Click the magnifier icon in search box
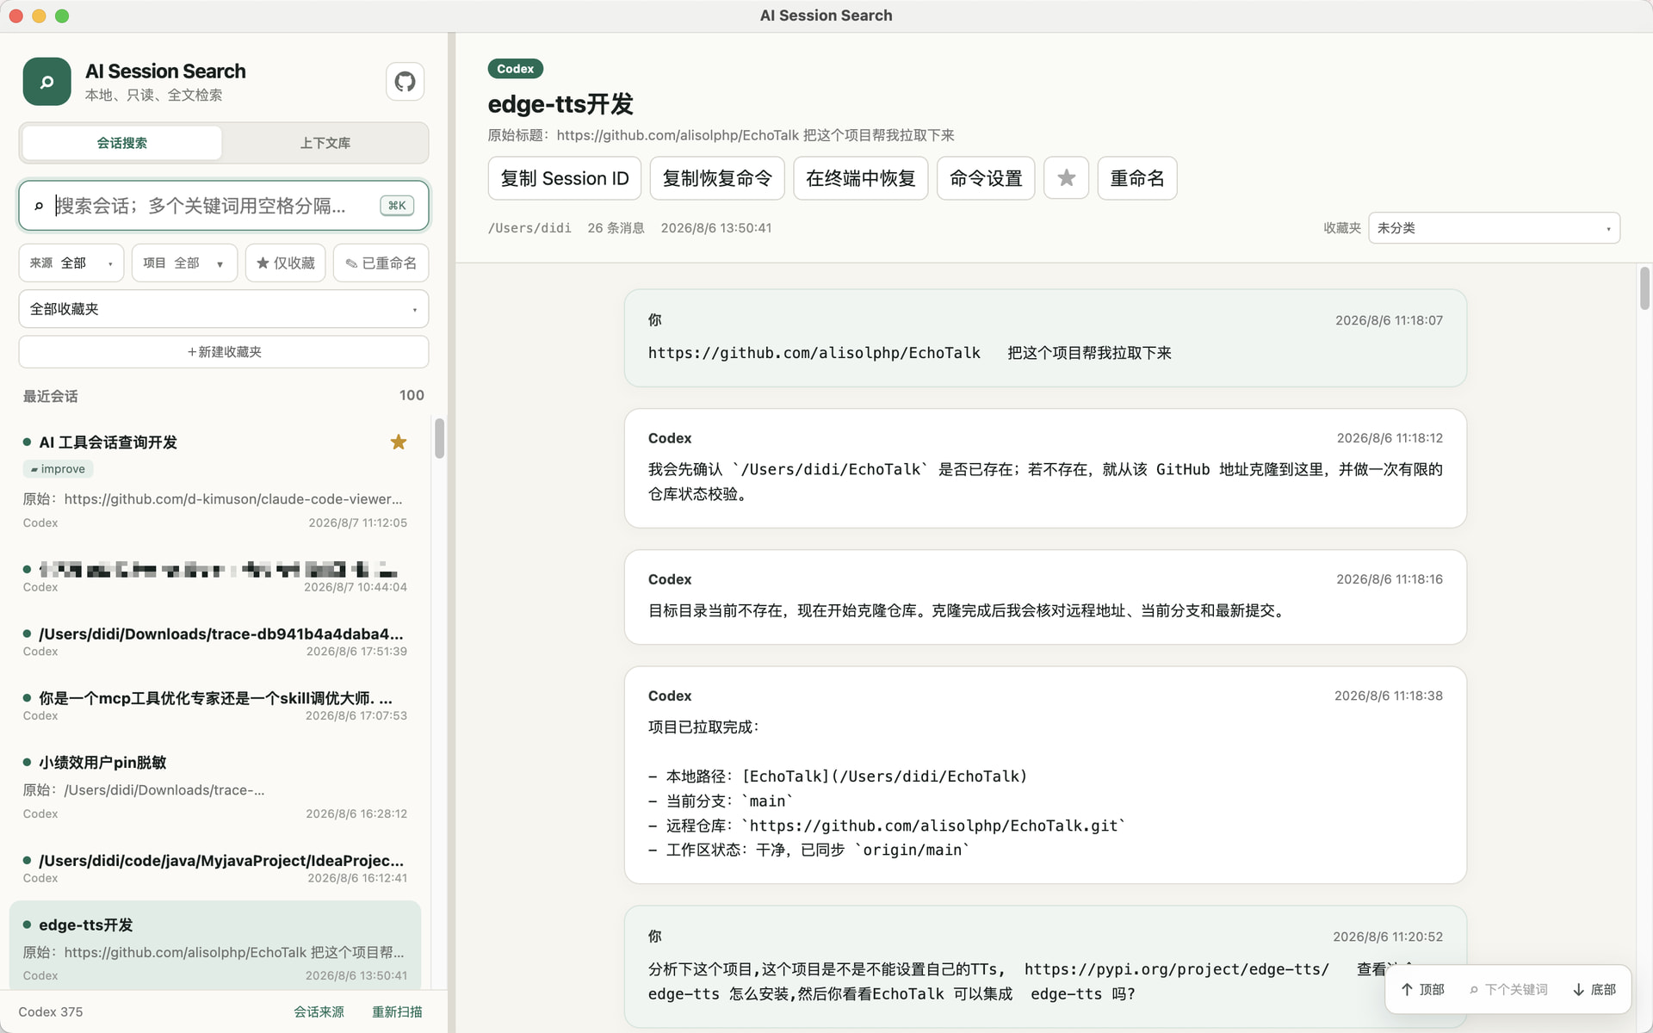This screenshot has height=1033, width=1653. (x=39, y=206)
